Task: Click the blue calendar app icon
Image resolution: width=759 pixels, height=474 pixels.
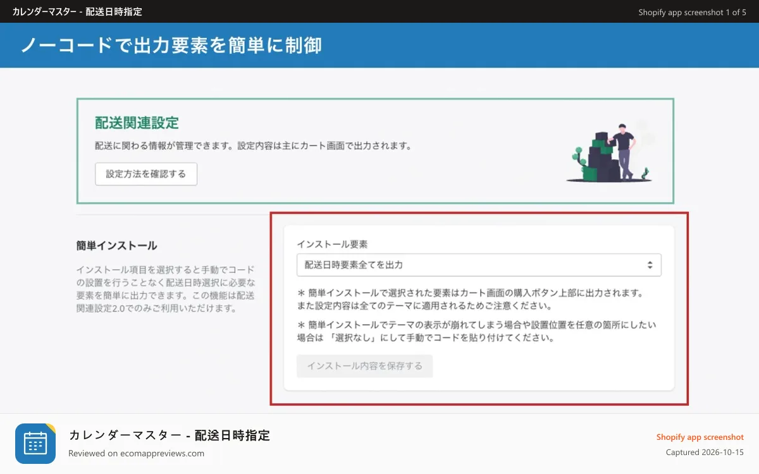Action: coord(35,444)
